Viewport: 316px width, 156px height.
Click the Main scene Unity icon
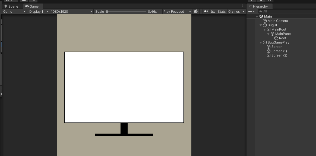tap(261, 16)
